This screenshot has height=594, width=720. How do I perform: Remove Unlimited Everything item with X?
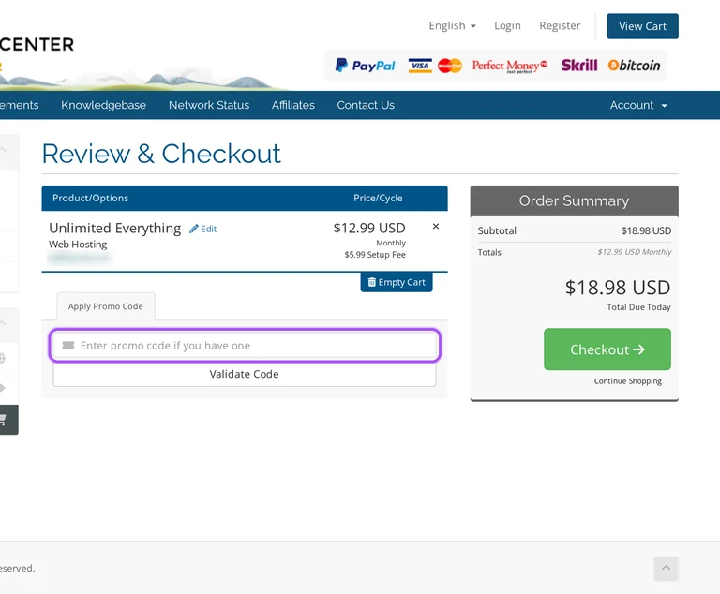point(436,227)
